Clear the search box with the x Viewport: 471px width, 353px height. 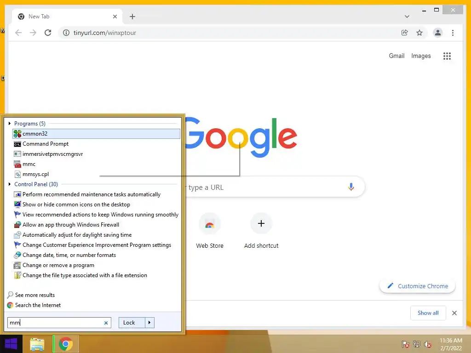(106, 323)
